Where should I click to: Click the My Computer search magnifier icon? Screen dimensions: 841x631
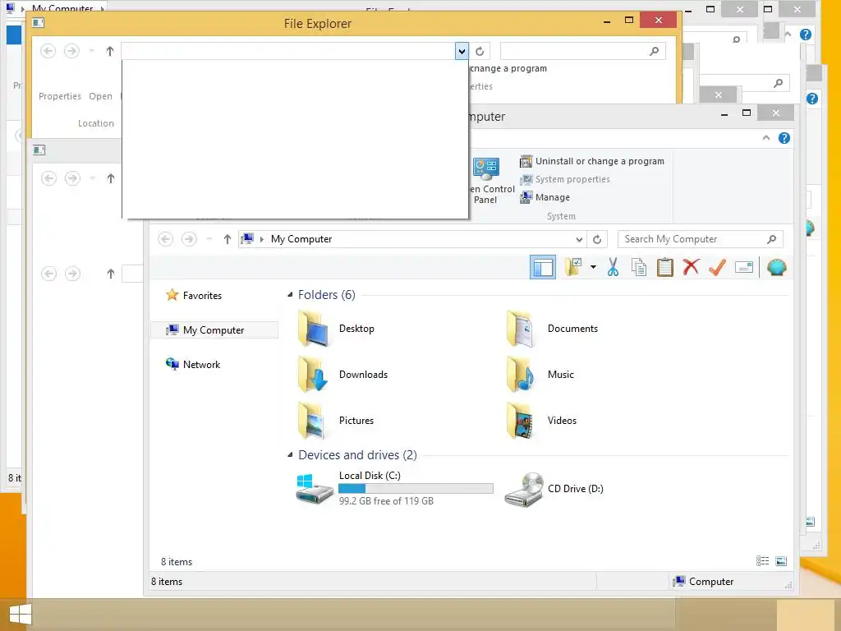pyautogui.click(x=771, y=239)
